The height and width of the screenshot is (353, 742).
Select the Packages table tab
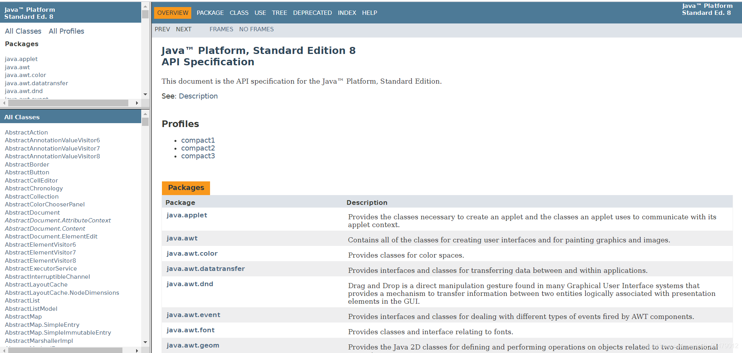coord(186,188)
